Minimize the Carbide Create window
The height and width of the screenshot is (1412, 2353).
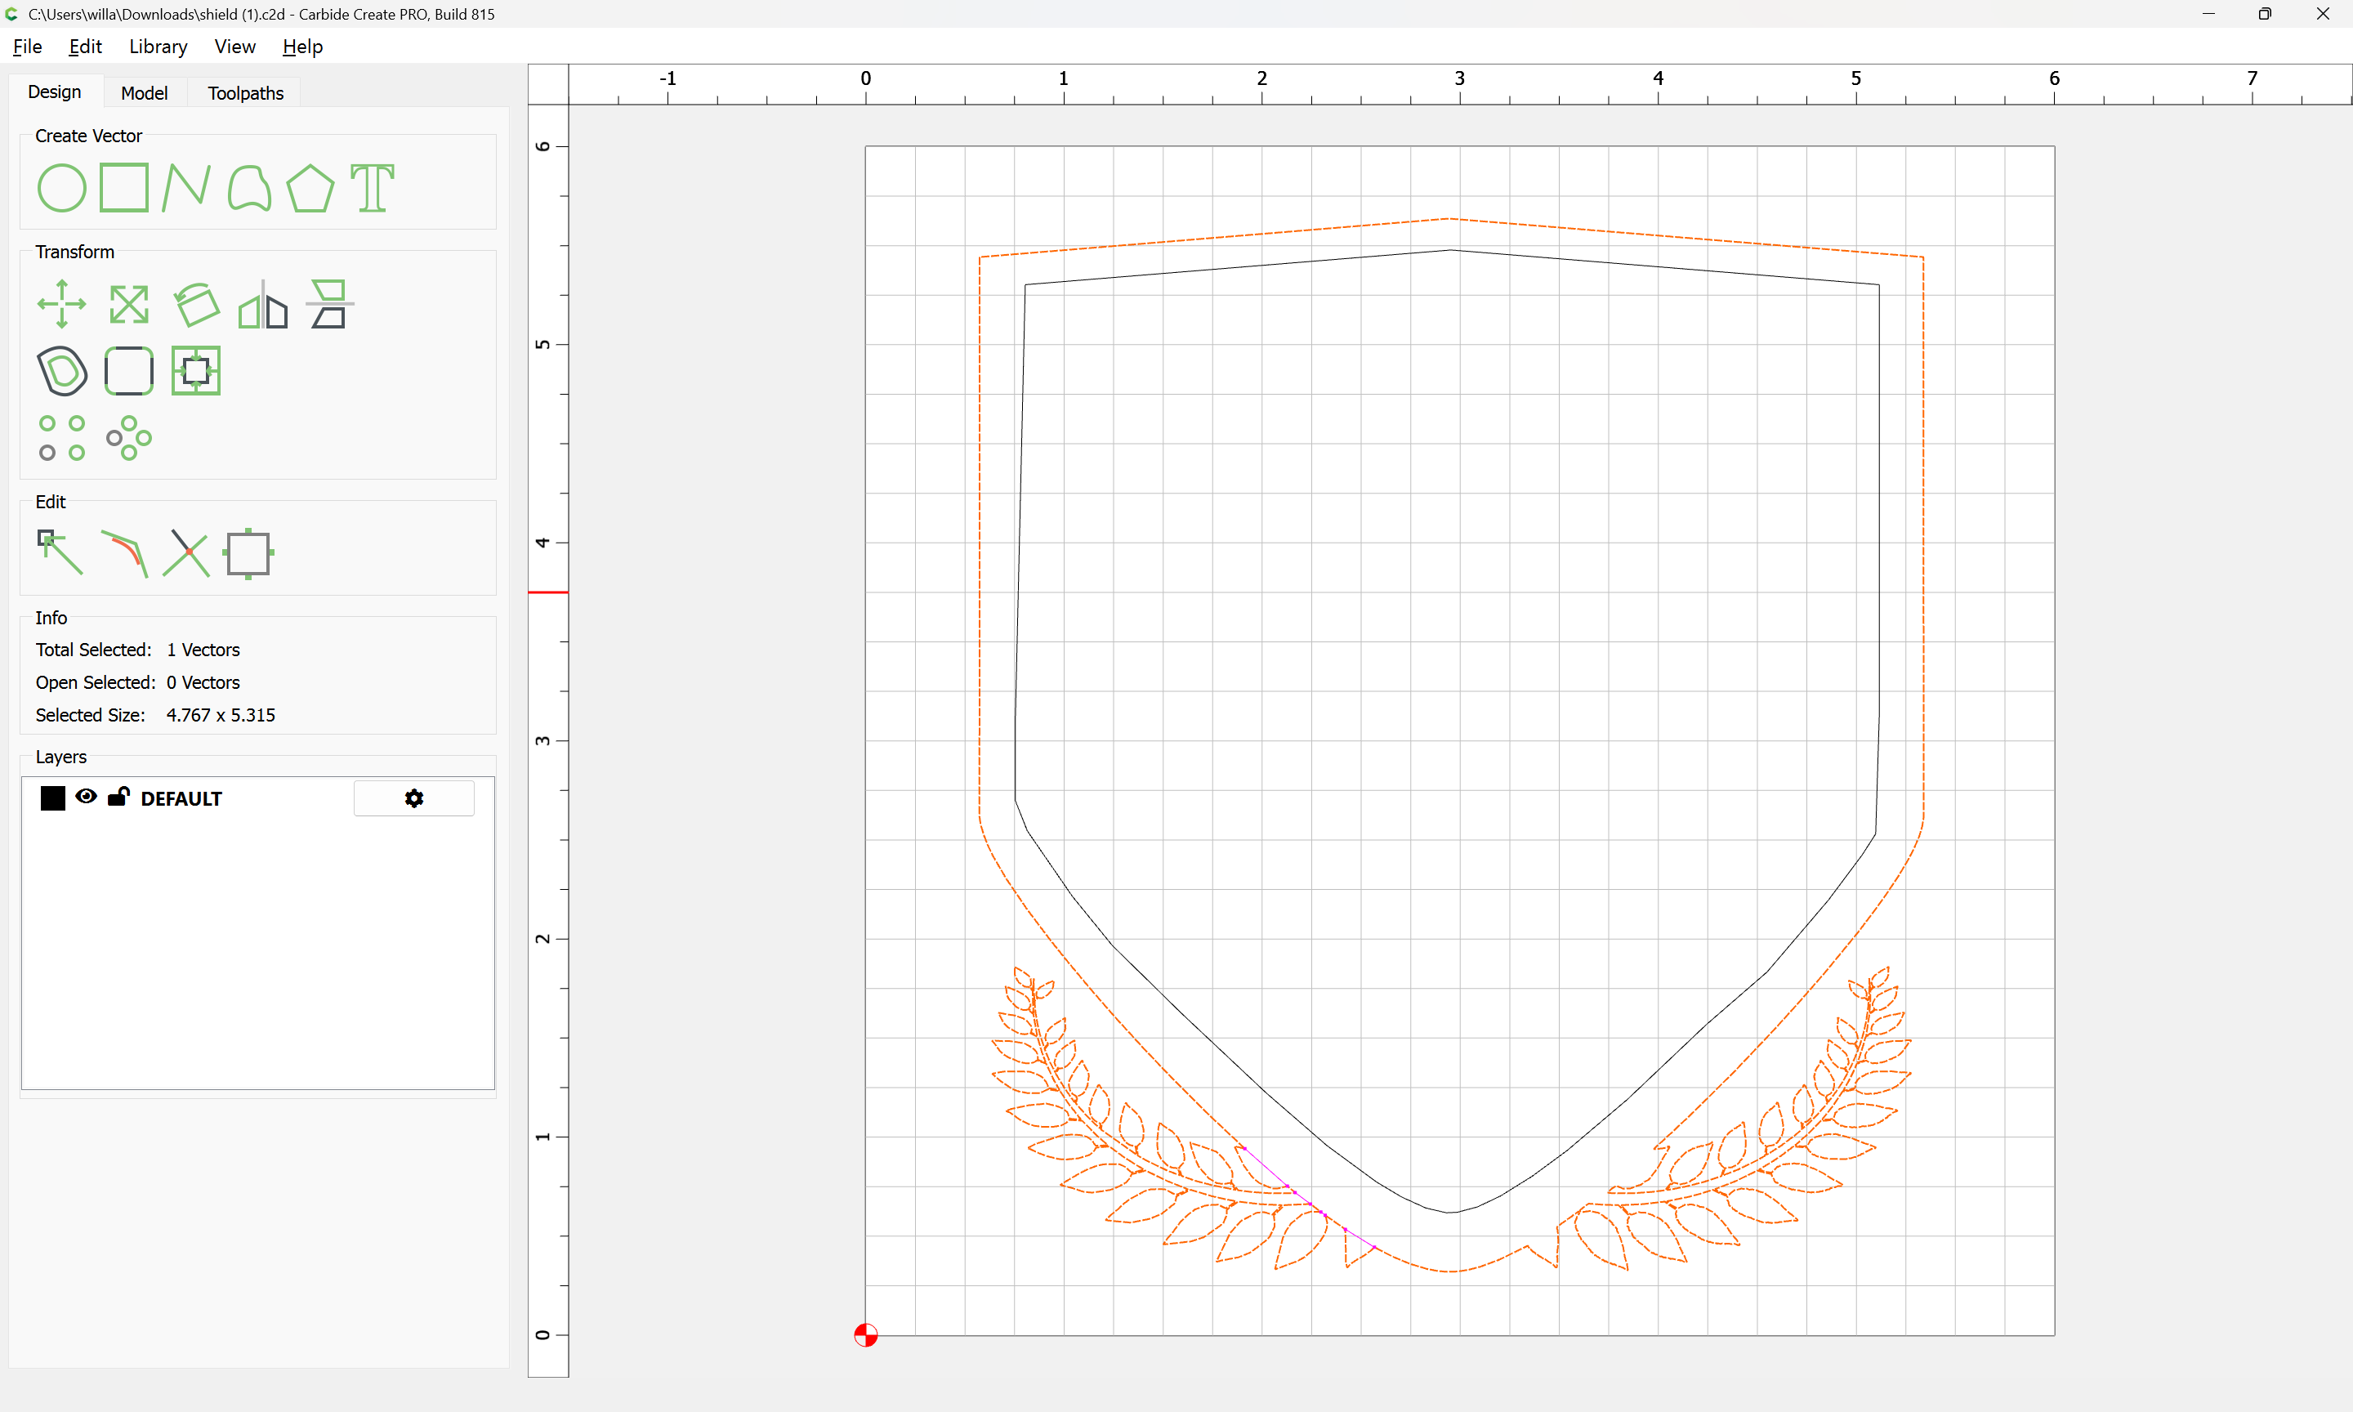[x=2208, y=13]
